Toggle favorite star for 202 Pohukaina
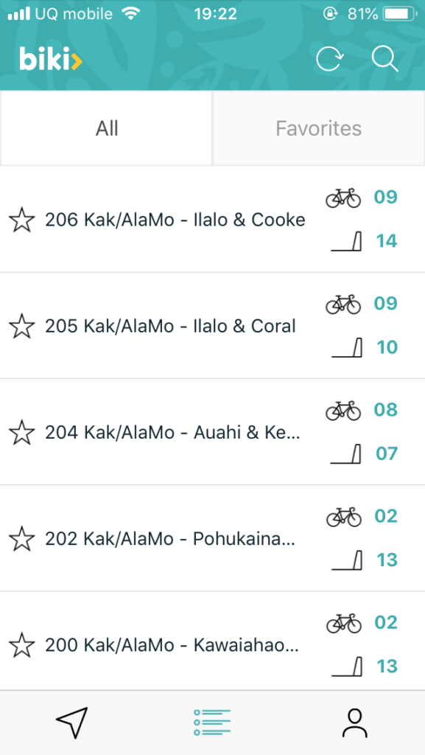The image size is (425, 755). click(21, 539)
